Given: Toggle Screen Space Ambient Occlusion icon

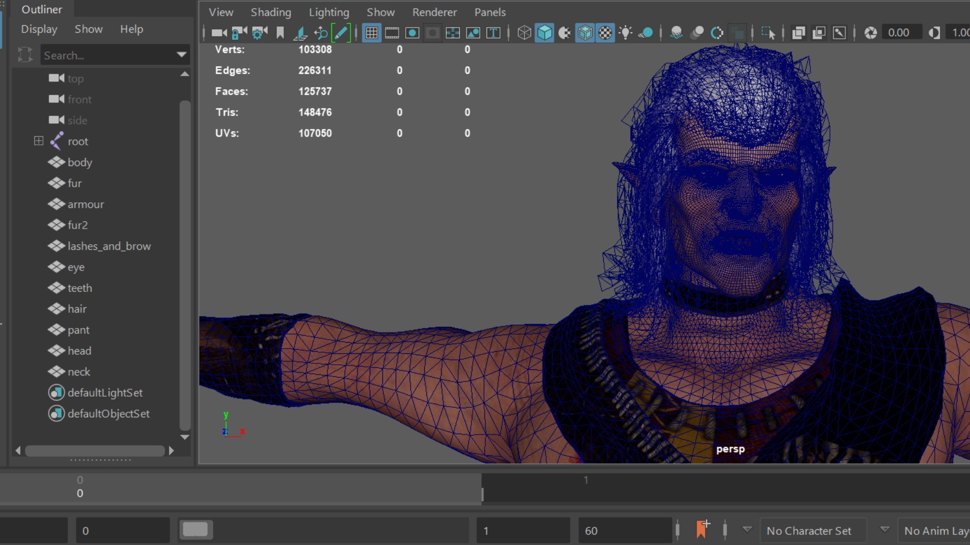Looking at the screenshot, I should [676, 33].
